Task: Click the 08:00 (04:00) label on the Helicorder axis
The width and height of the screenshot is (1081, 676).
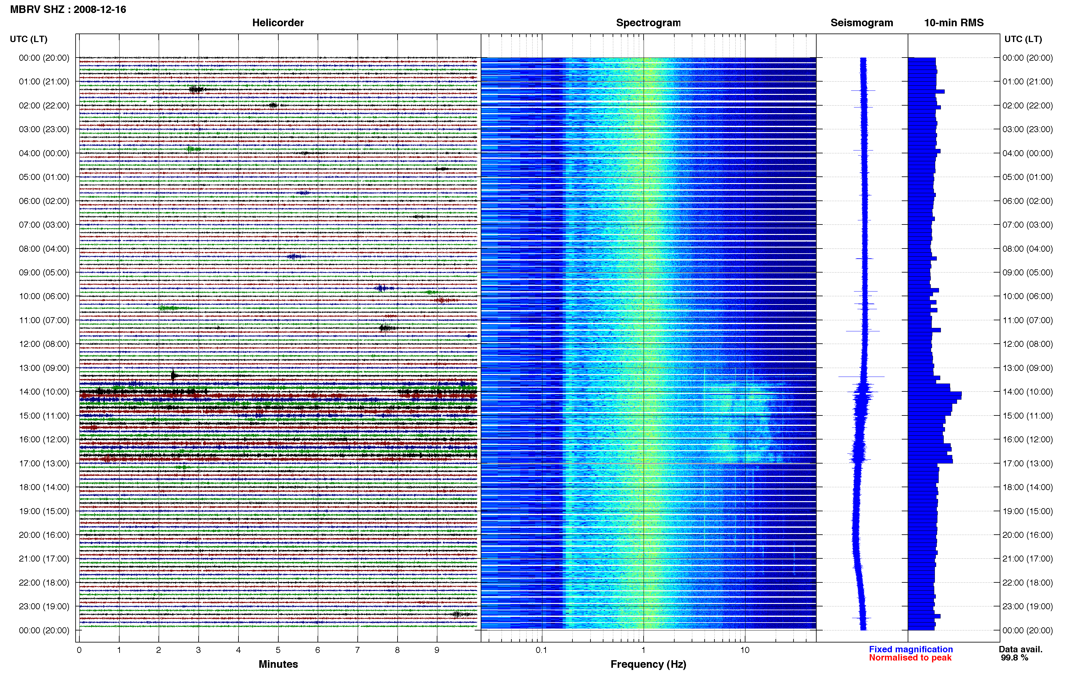Action: (x=44, y=249)
